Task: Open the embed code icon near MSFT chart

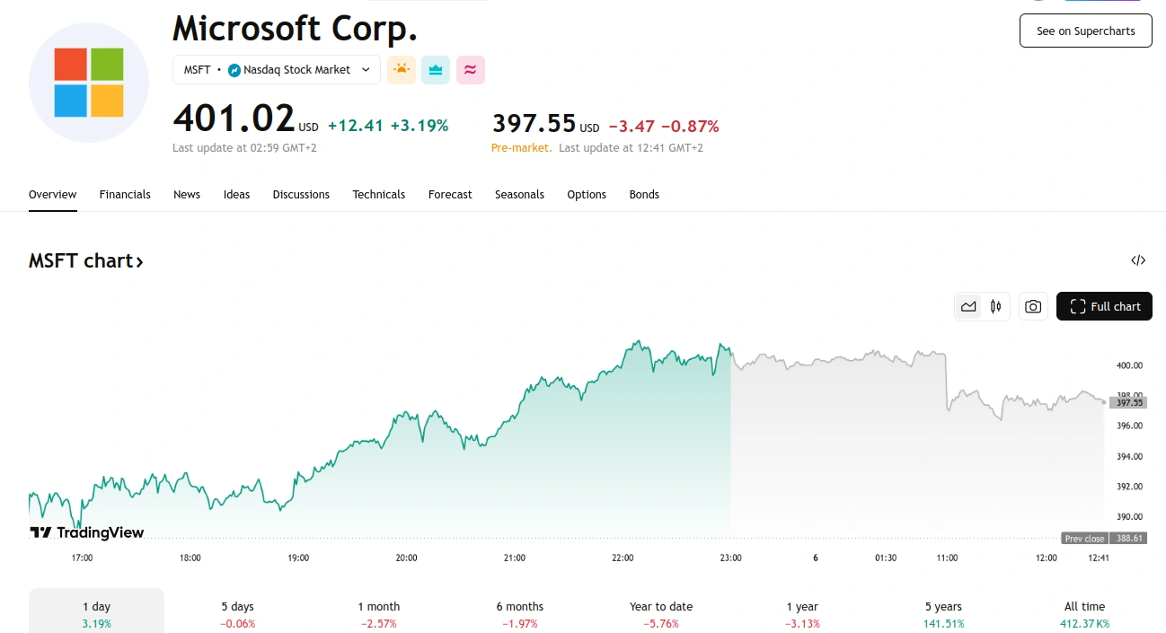Action: [1137, 259]
